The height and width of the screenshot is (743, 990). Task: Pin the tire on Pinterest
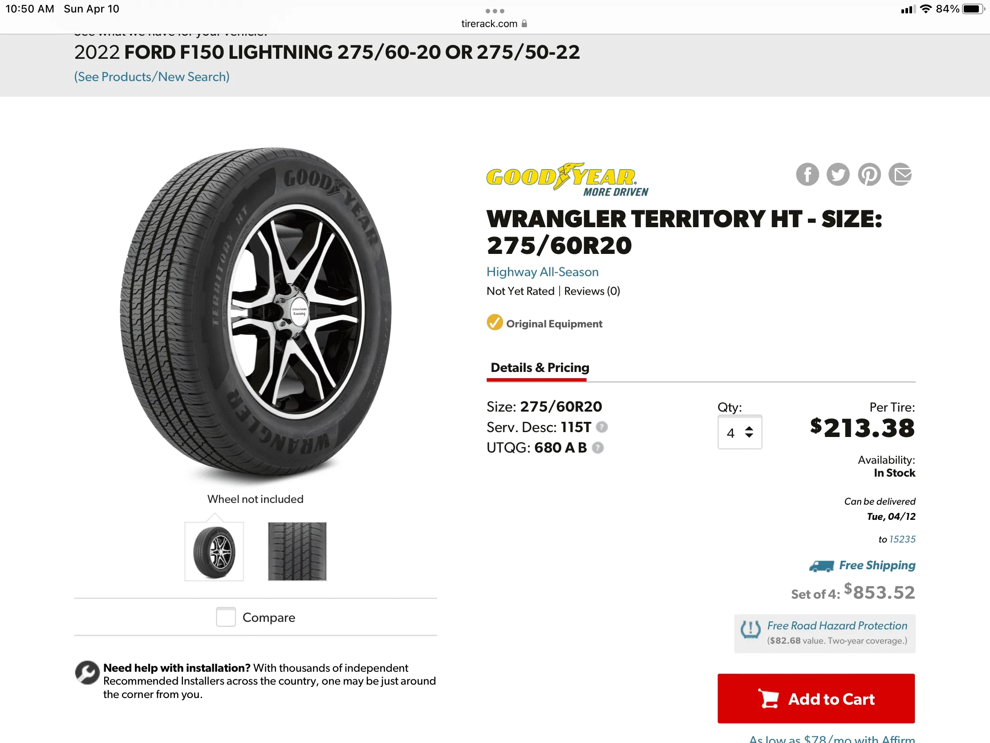point(869,175)
